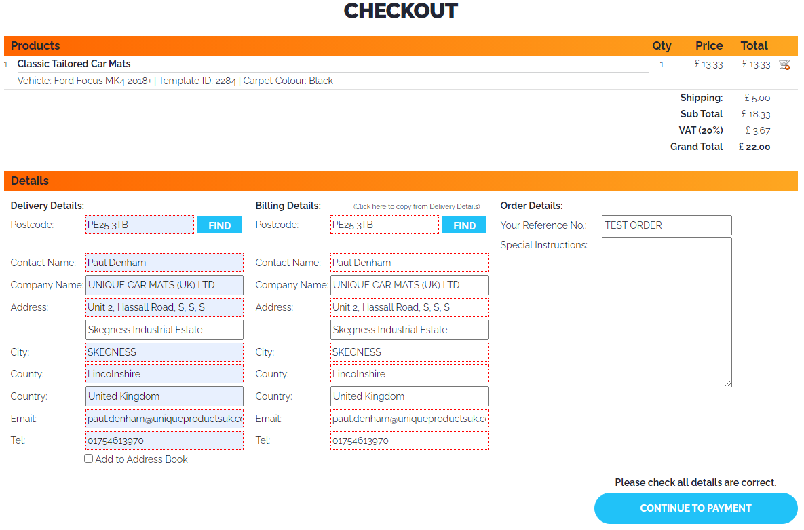Click Find next to delivery postcode

tap(219, 225)
